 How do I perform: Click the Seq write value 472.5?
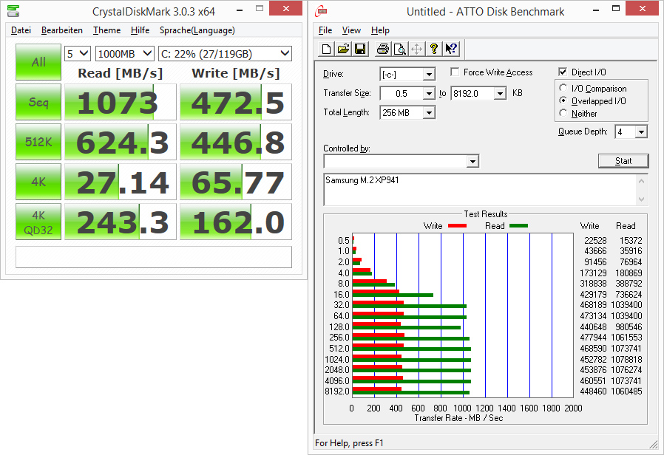(236, 102)
